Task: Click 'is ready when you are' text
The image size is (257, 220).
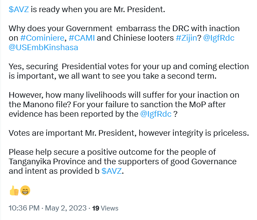Action: (x=71, y=10)
